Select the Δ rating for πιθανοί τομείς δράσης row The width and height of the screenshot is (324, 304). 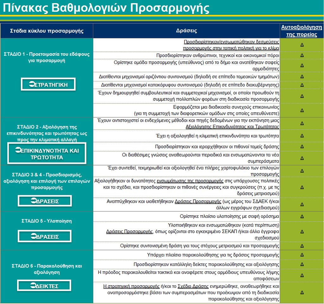[302, 147]
